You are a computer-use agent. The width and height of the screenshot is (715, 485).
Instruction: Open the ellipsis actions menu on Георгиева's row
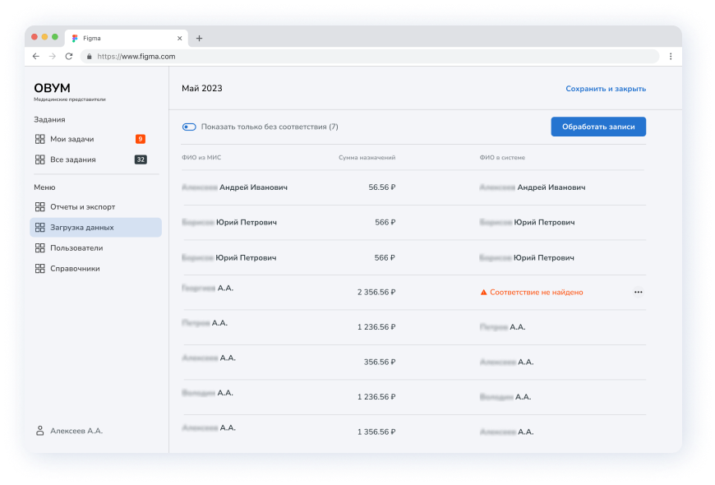639,292
